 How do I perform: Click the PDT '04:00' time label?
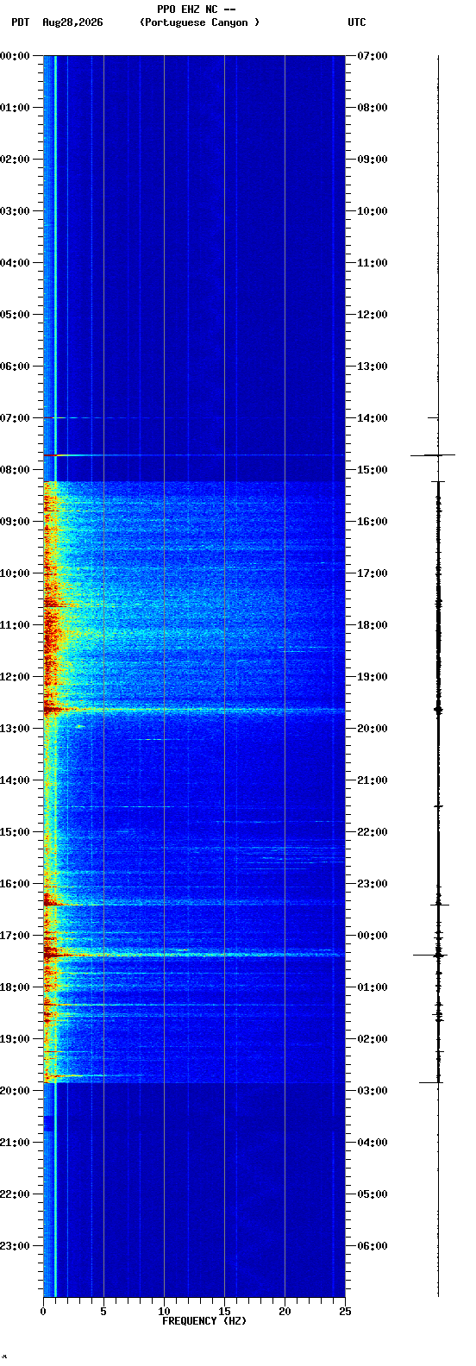pyautogui.click(x=15, y=263)
